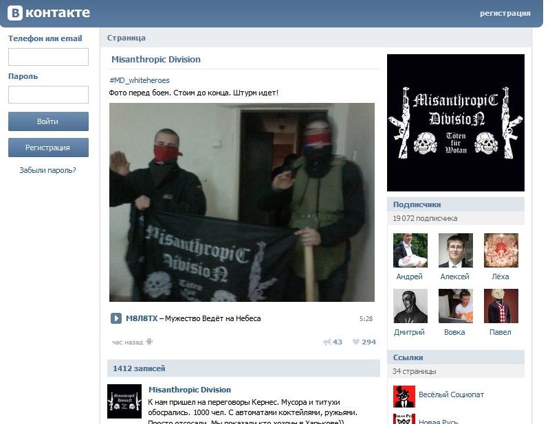Open the Новая Русь link avatar
The width and height of the screenshot is (550, 424).
click(x=404, y=419)
